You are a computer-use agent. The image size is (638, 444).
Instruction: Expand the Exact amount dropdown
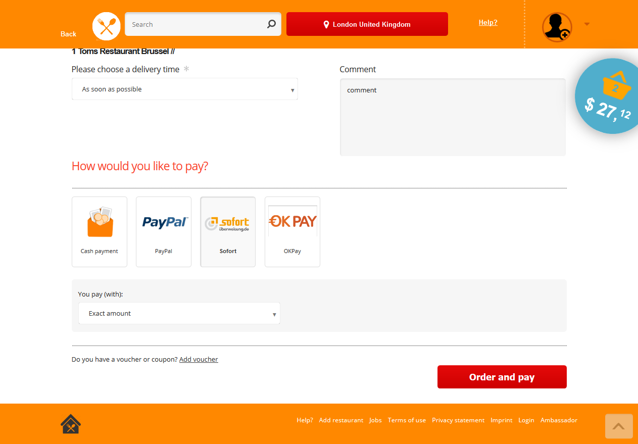179,313
